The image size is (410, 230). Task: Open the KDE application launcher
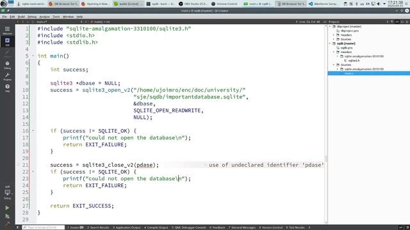coord(4,4)
